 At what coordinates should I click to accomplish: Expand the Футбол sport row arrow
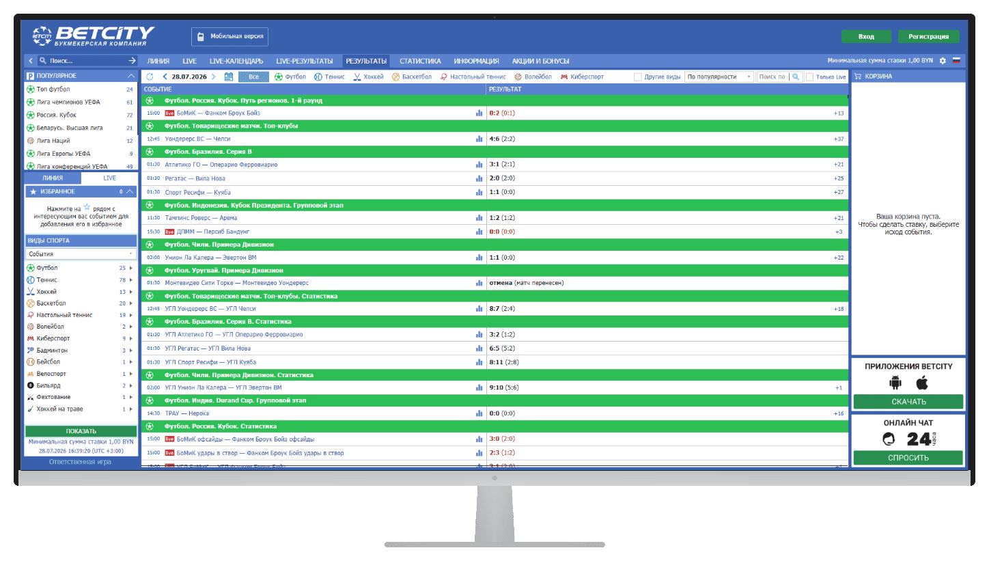pos(131,269)
